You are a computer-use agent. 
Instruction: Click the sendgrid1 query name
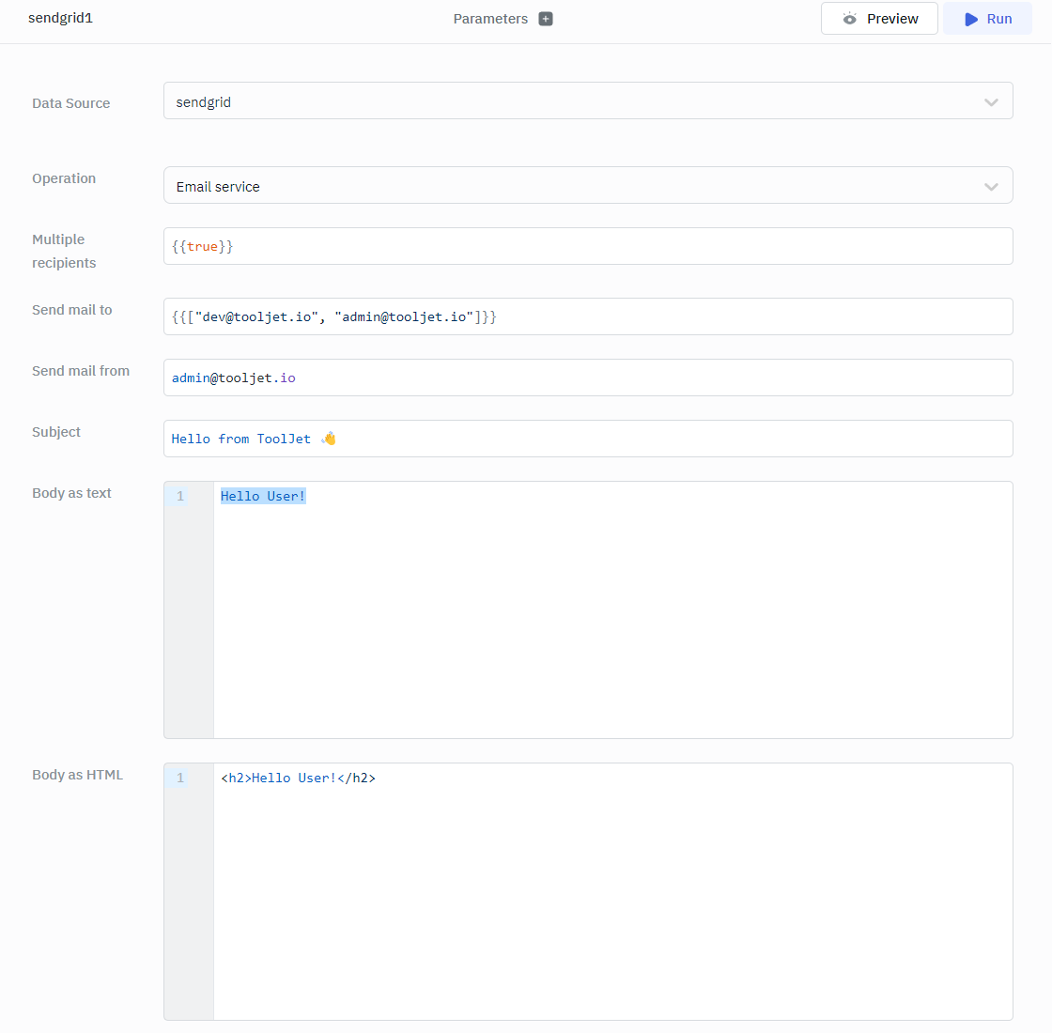(x=61, y=19)
